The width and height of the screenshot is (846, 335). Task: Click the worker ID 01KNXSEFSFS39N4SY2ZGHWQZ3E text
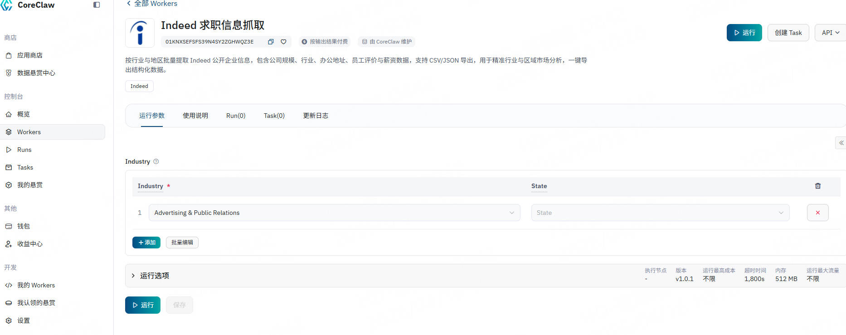[x=209, y=42]
